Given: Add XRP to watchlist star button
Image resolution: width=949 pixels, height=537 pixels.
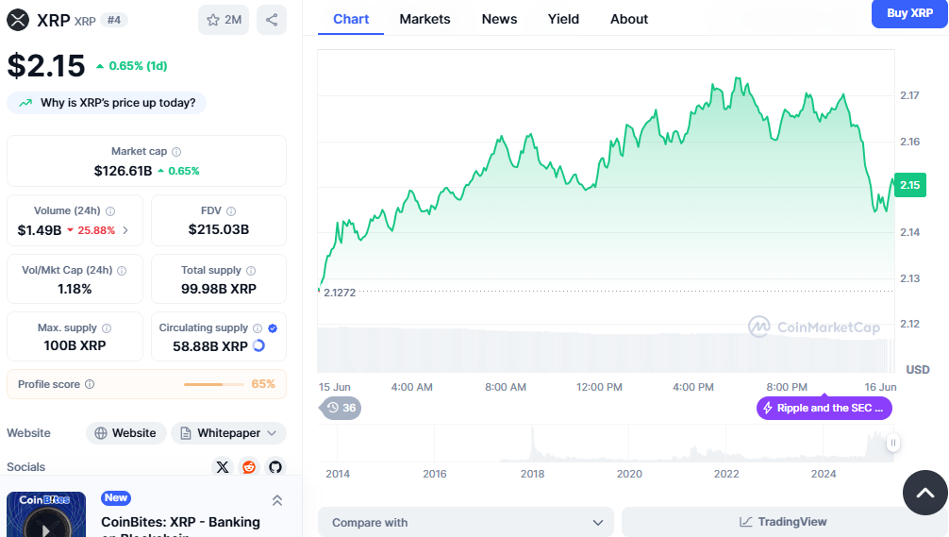Looking at the screenshot, I should pos(224,20).
